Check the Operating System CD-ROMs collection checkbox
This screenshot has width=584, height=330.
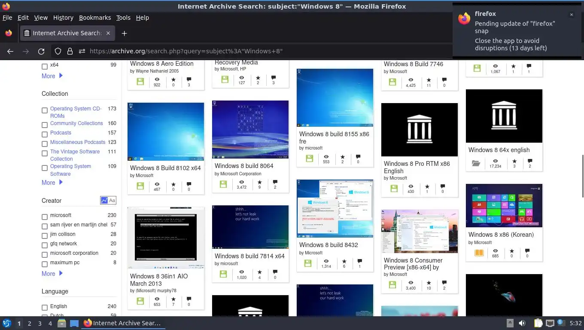45,110
